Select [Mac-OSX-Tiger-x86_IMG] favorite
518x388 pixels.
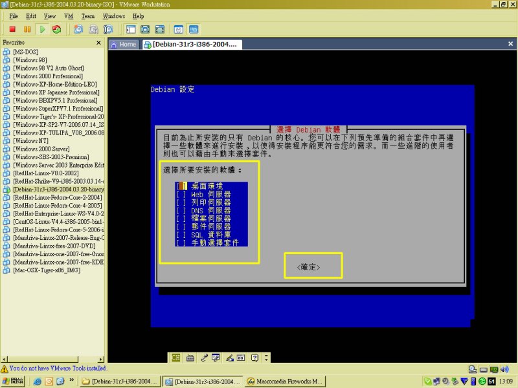pos(47,270)
